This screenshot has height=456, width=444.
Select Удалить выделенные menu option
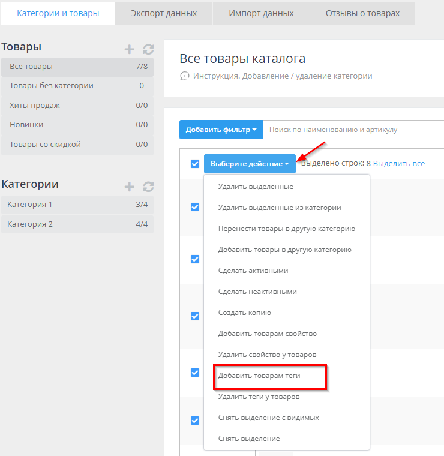pos(256,187)
